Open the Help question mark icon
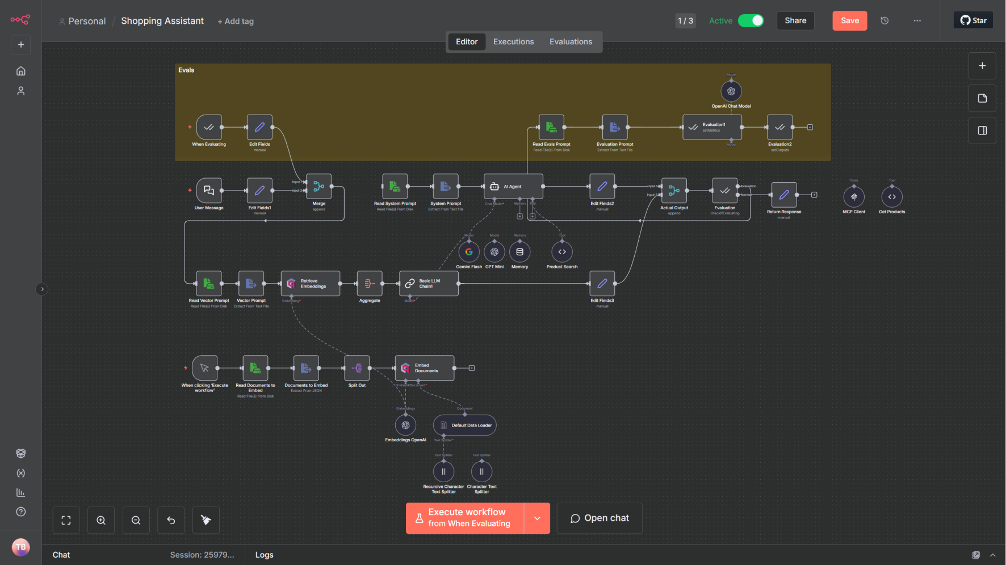 point(21,512)
